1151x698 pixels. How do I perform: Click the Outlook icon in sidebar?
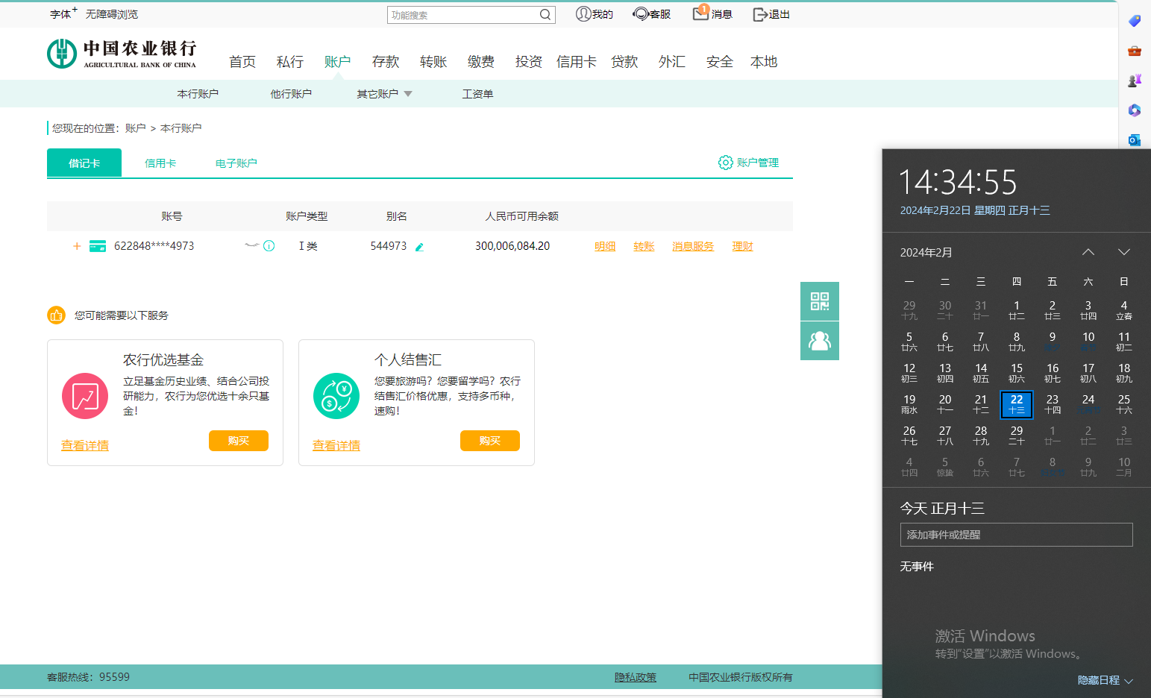click(x=1134, y=139)
